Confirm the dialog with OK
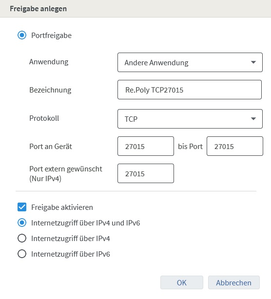 [182, 282]
